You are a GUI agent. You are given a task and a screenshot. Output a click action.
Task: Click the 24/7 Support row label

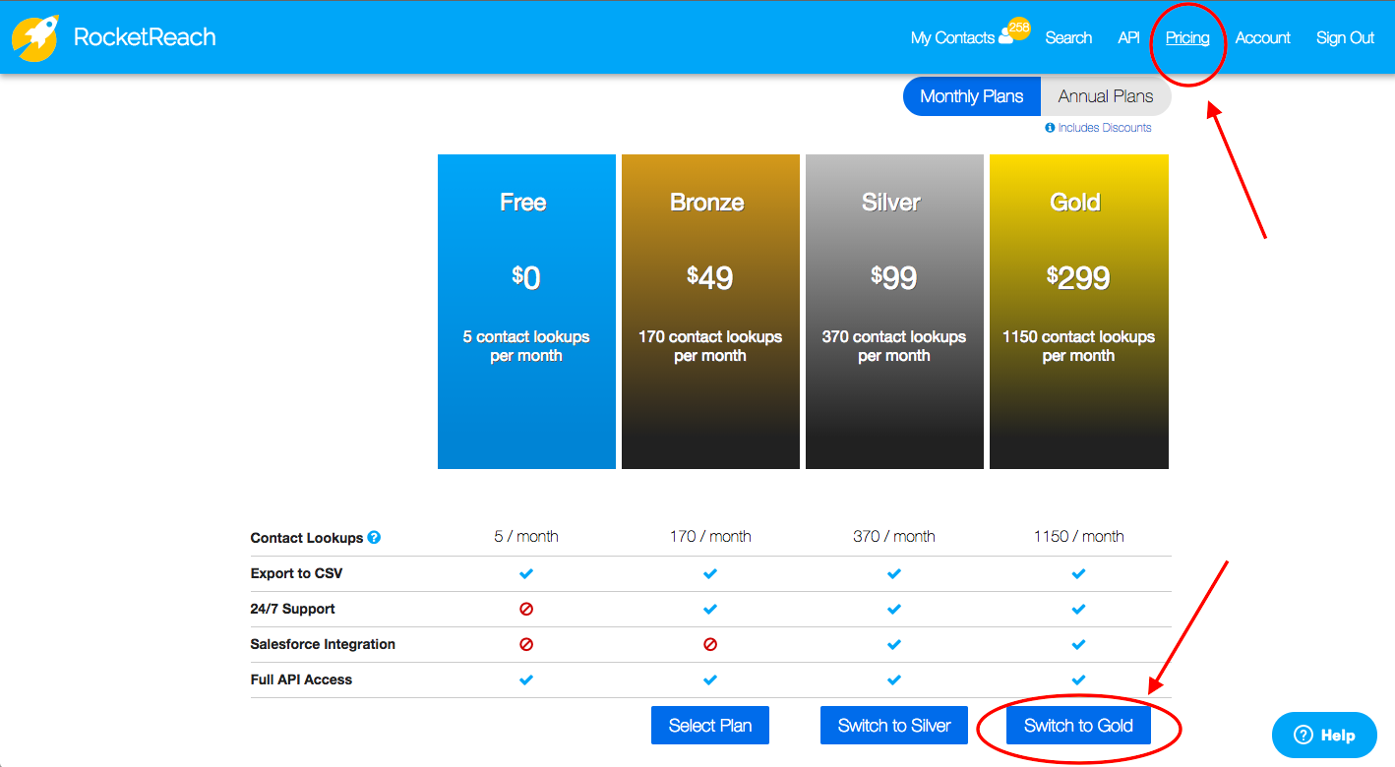click(293, 609)
